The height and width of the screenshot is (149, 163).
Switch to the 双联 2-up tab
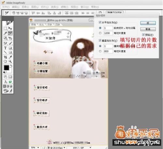(x=50, y=25)
